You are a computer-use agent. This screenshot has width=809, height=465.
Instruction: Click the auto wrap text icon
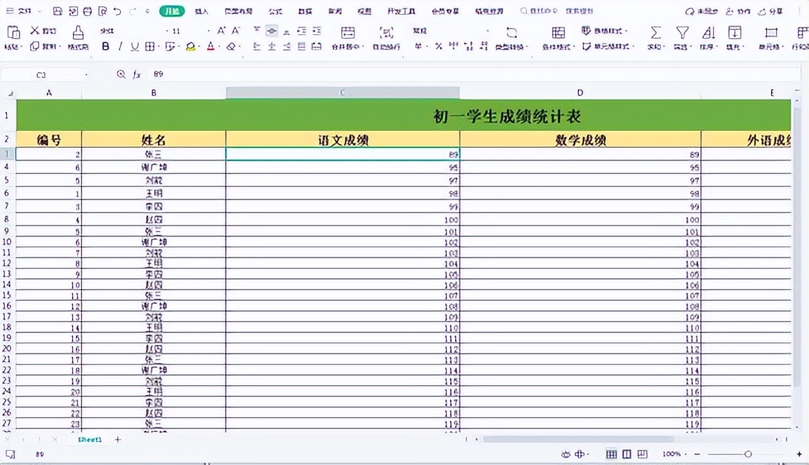[386, 32]
